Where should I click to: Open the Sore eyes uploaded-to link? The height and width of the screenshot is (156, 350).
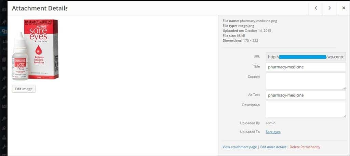tap(273, 132)
